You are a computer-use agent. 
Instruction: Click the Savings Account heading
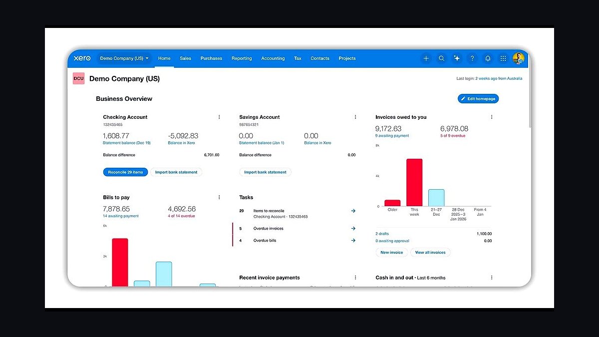click(x=260, y=117)
